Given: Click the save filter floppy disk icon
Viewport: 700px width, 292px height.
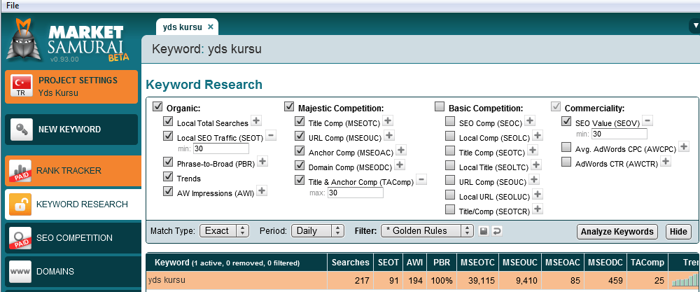Looking at the screenshot, I should point(484,231).
